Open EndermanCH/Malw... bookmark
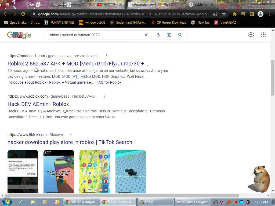Viewport: 275px width, 206px height. (128, 23)
